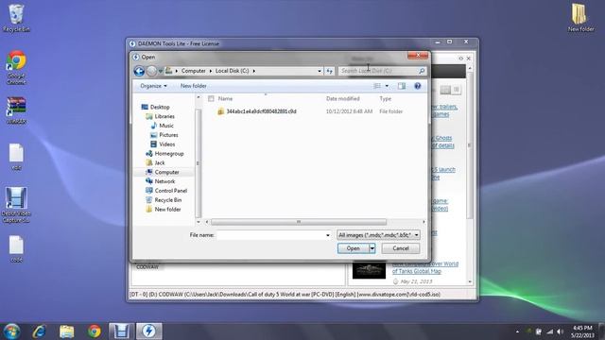Open Internet Explorer from the taskbar

point(40,331)
